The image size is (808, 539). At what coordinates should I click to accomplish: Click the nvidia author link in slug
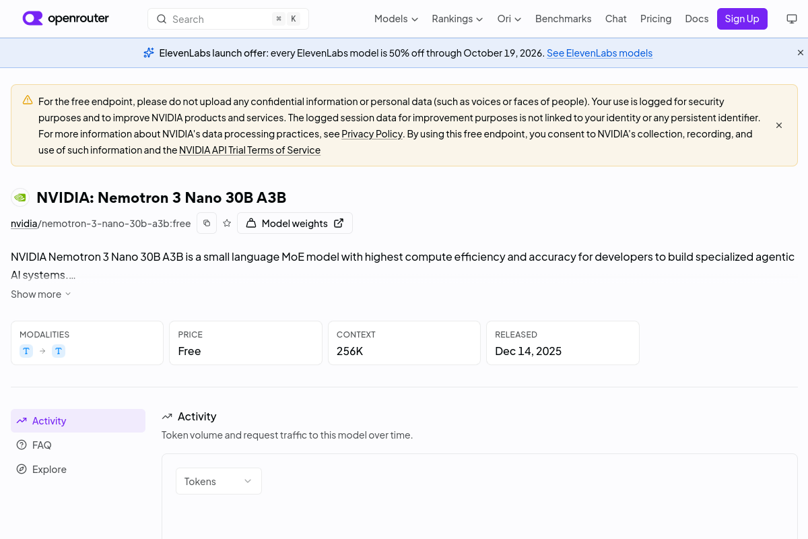click(x=24, y=224)
